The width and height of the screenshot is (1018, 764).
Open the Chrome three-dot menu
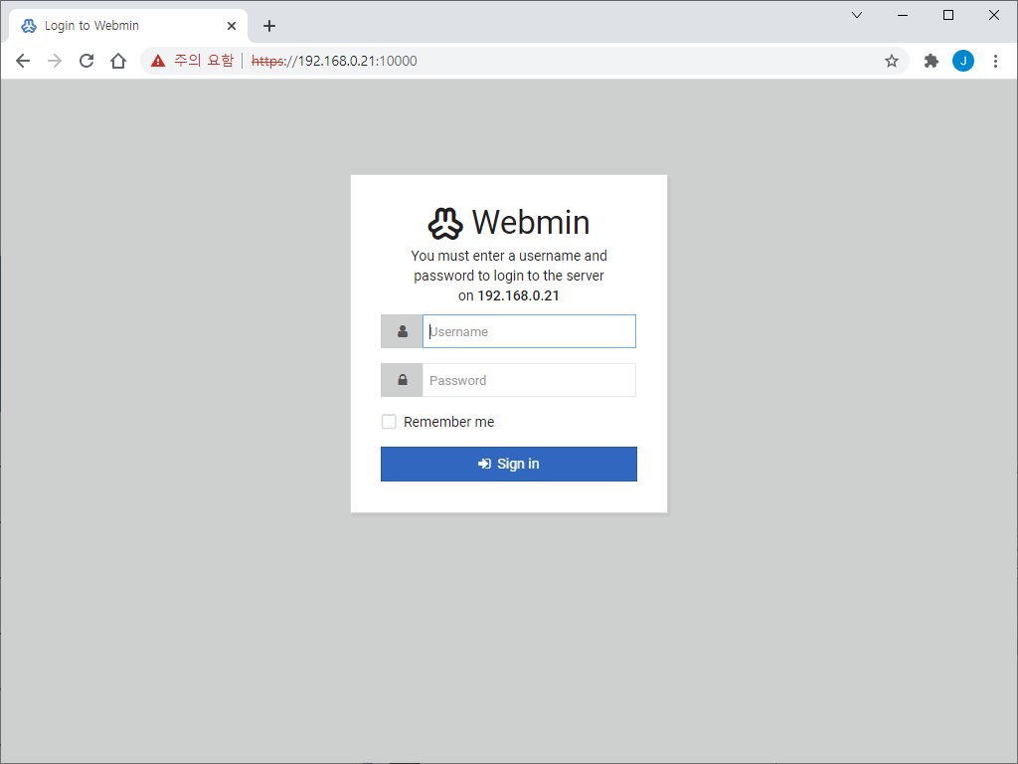pyautogui.click(x=995, y=61)
